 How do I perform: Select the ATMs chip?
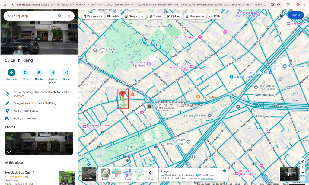click(x=215, y=16)
